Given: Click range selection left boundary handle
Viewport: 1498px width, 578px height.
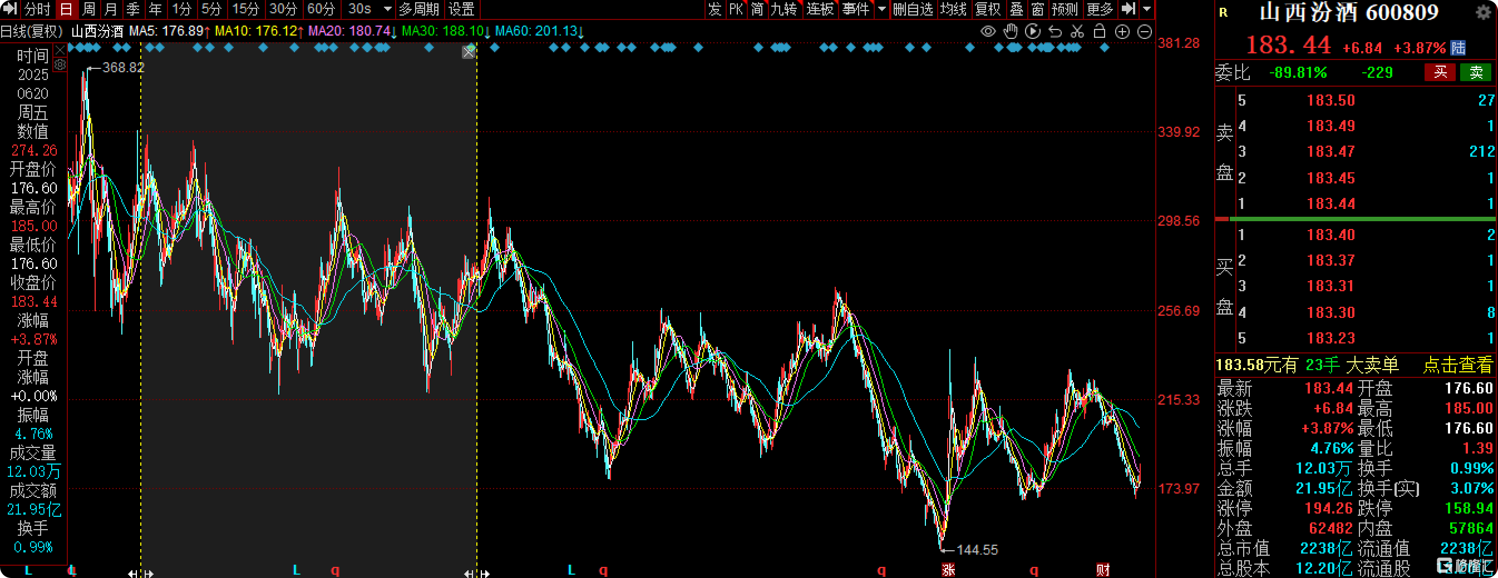Looking at the screenshot, I should point(141,574).
